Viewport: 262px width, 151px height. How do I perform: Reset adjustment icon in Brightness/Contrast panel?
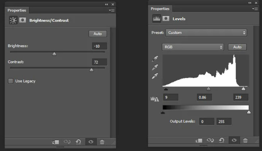pyautogui.click(x=78, y=142)
